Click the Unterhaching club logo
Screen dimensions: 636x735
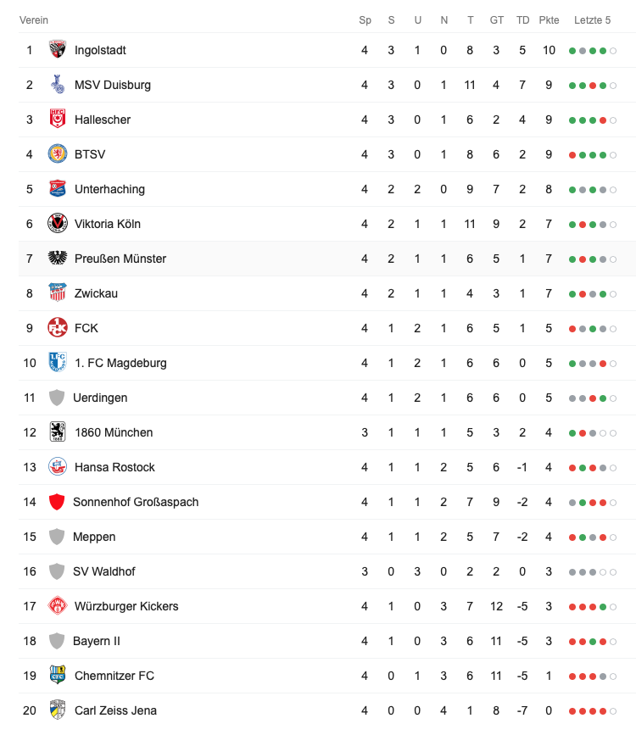point(58,189)
